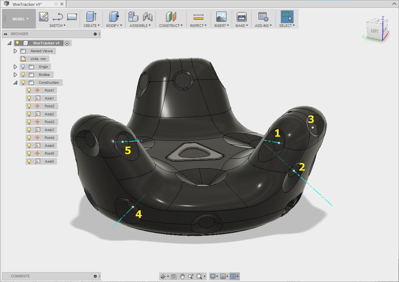Click the Units: mm document icon
Screen dimensions: 399x282
(23, 59)
